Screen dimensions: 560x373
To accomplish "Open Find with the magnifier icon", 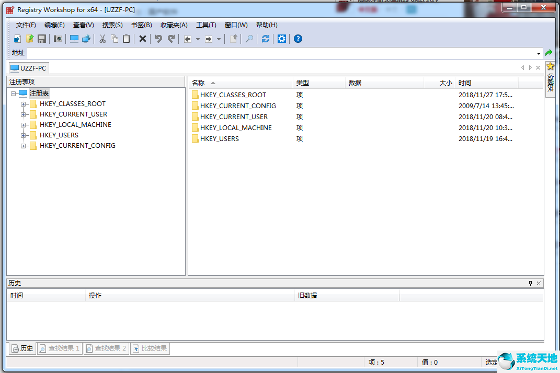I will pos(249,39).
